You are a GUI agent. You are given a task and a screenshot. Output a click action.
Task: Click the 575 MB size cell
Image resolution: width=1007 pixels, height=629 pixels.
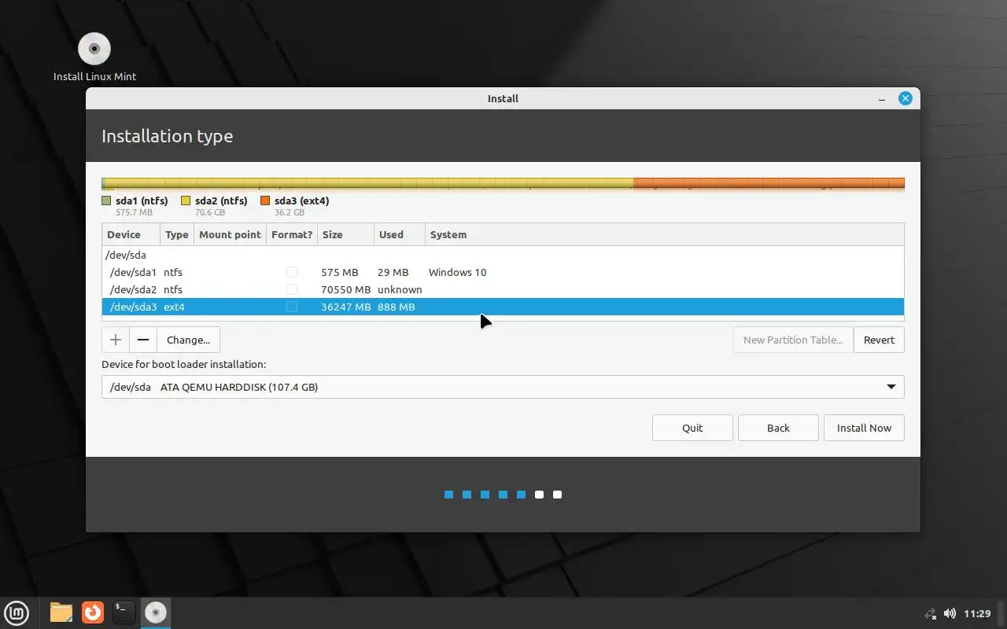340,272
